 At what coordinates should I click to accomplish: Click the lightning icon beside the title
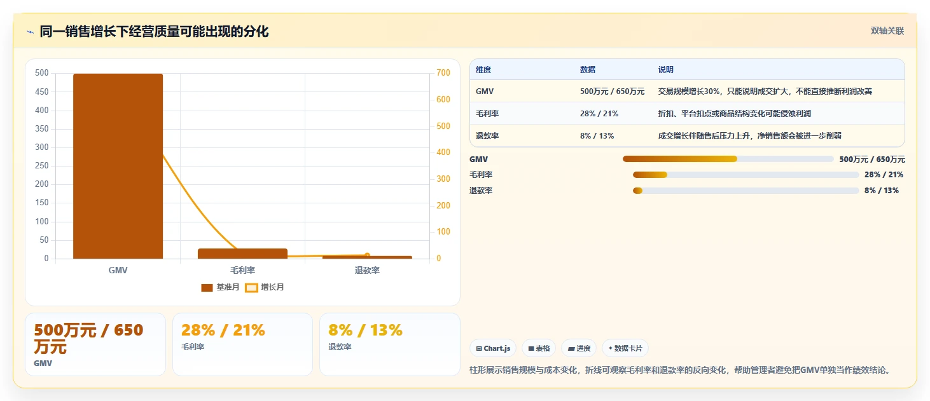[x=30, y=32]
